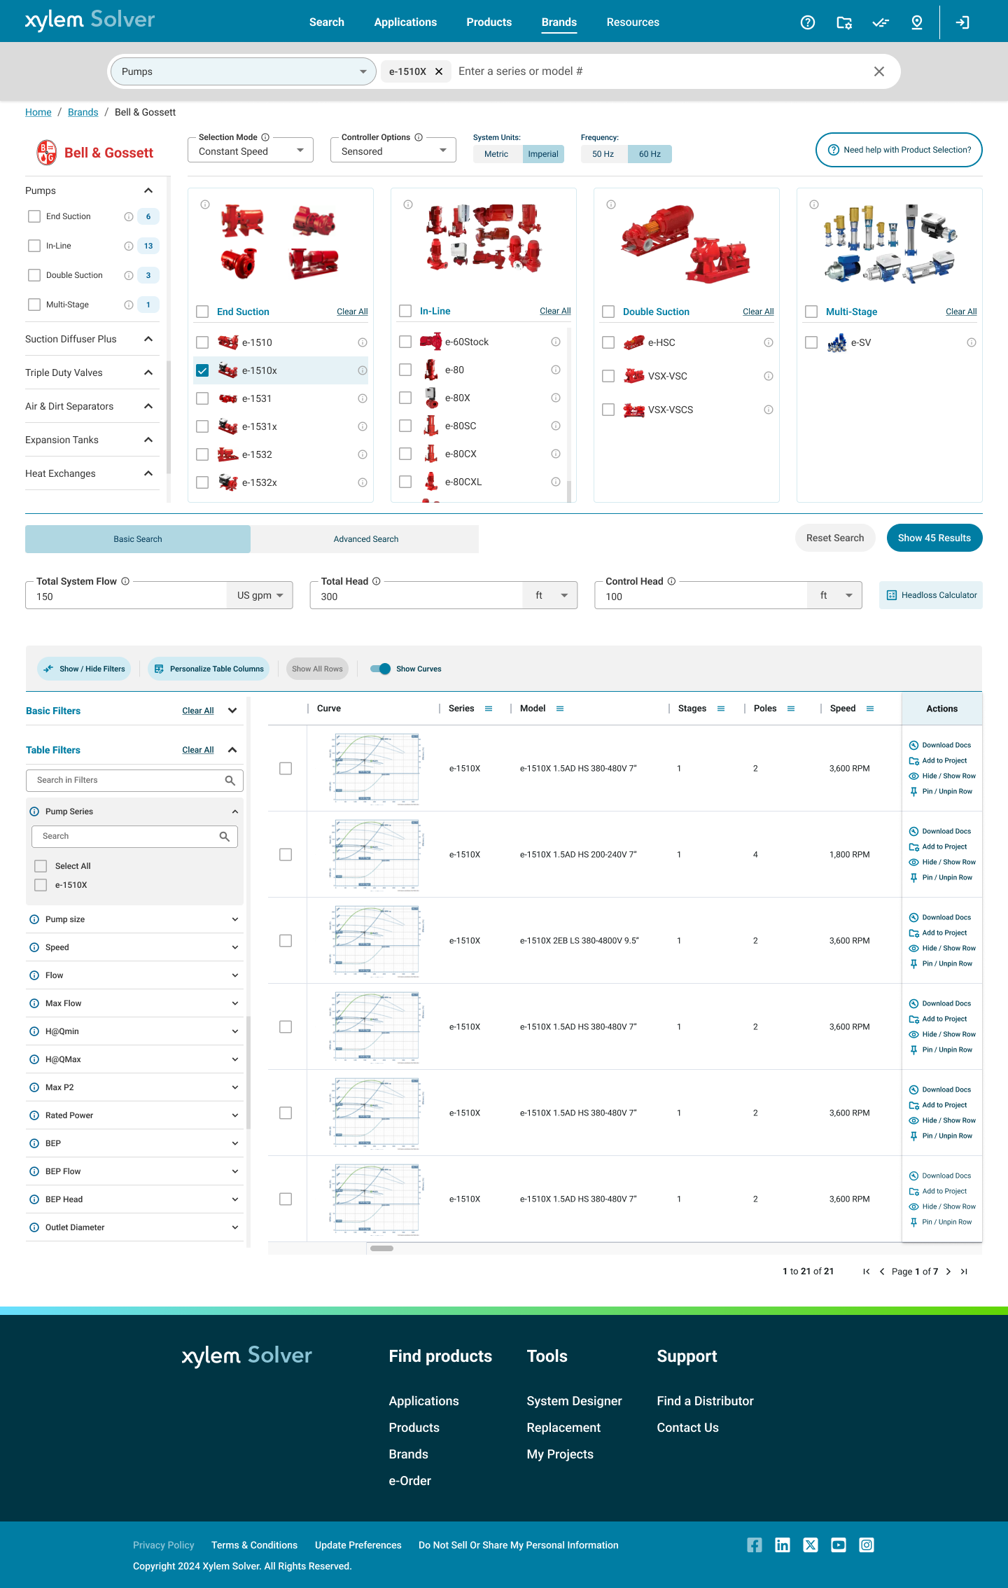
Task: Open Instagram icon in footer
Action: pos(867,1545)
